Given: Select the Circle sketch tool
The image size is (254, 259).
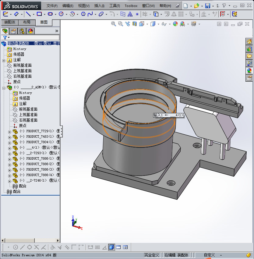Looking at the screenshot, I should (x=61, y=14).
